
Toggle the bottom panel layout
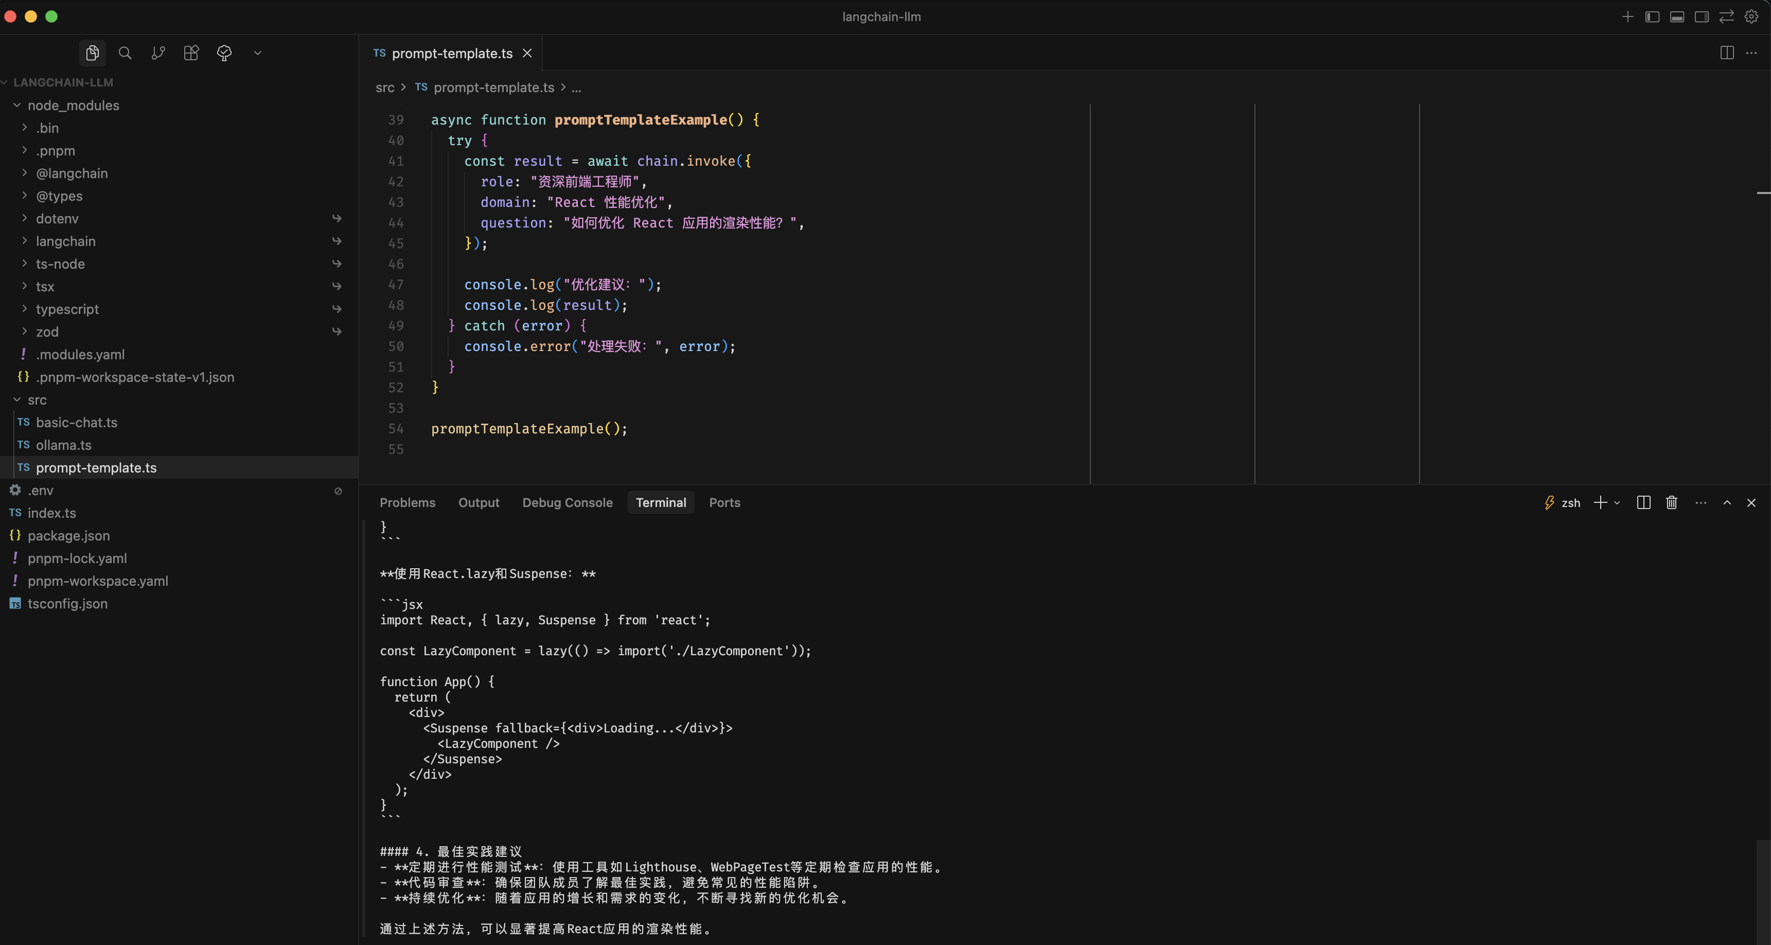point(1677,16)
